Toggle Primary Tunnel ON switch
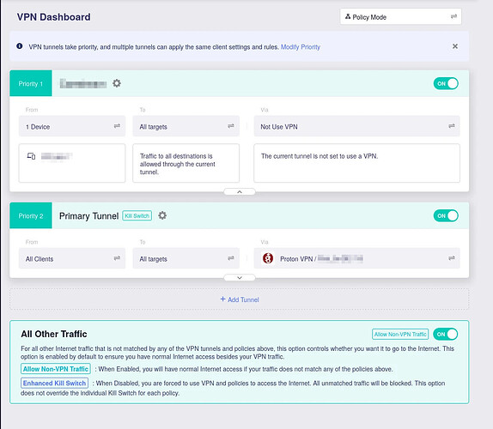Screen dimensions: 493x429 click(x=446, y=215)
